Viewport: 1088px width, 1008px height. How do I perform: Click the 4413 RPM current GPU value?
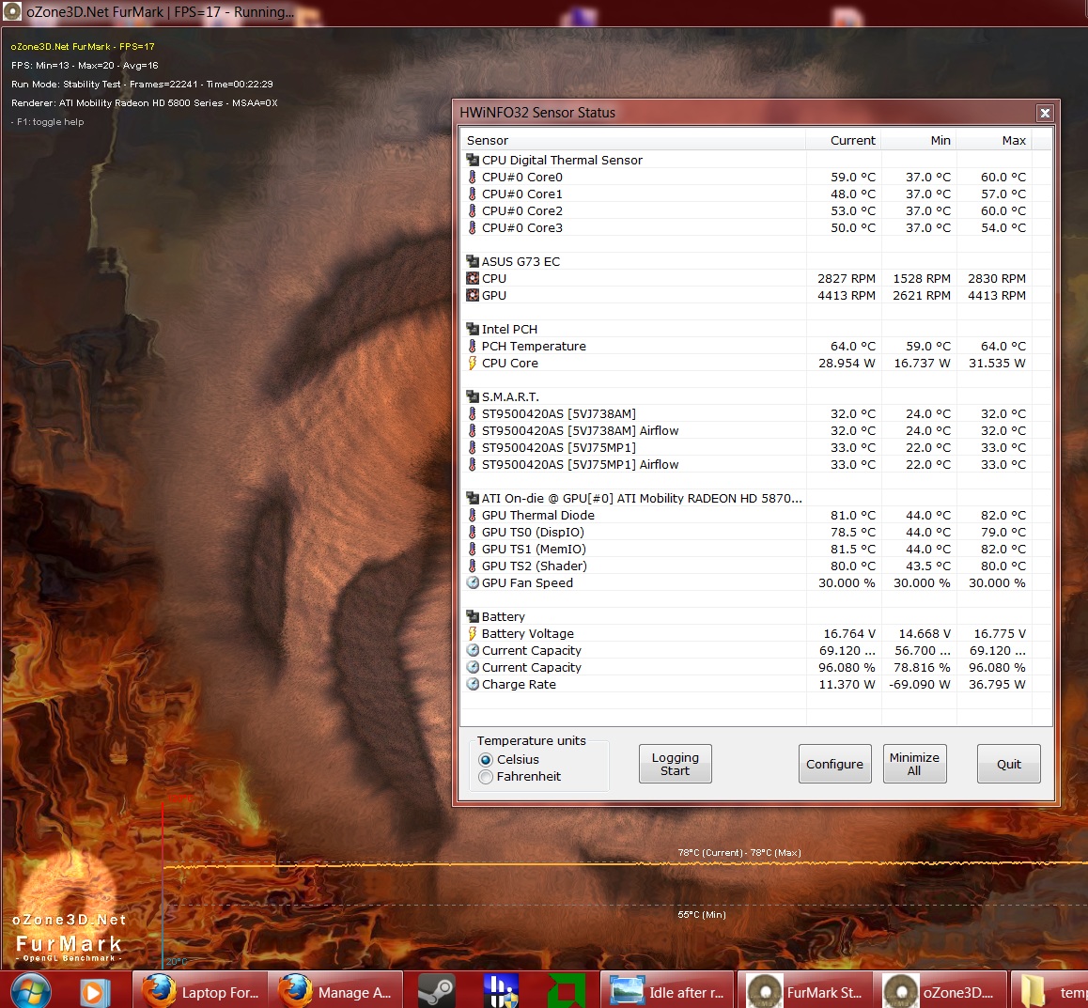846,295
